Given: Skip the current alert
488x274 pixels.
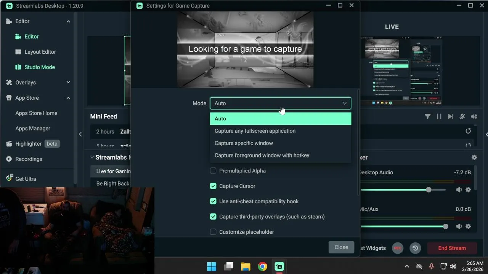Looking at the screenshot, I should tap(451, 116).
